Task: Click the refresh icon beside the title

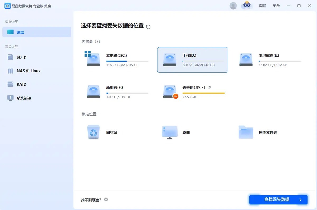Action: (148, 26)
